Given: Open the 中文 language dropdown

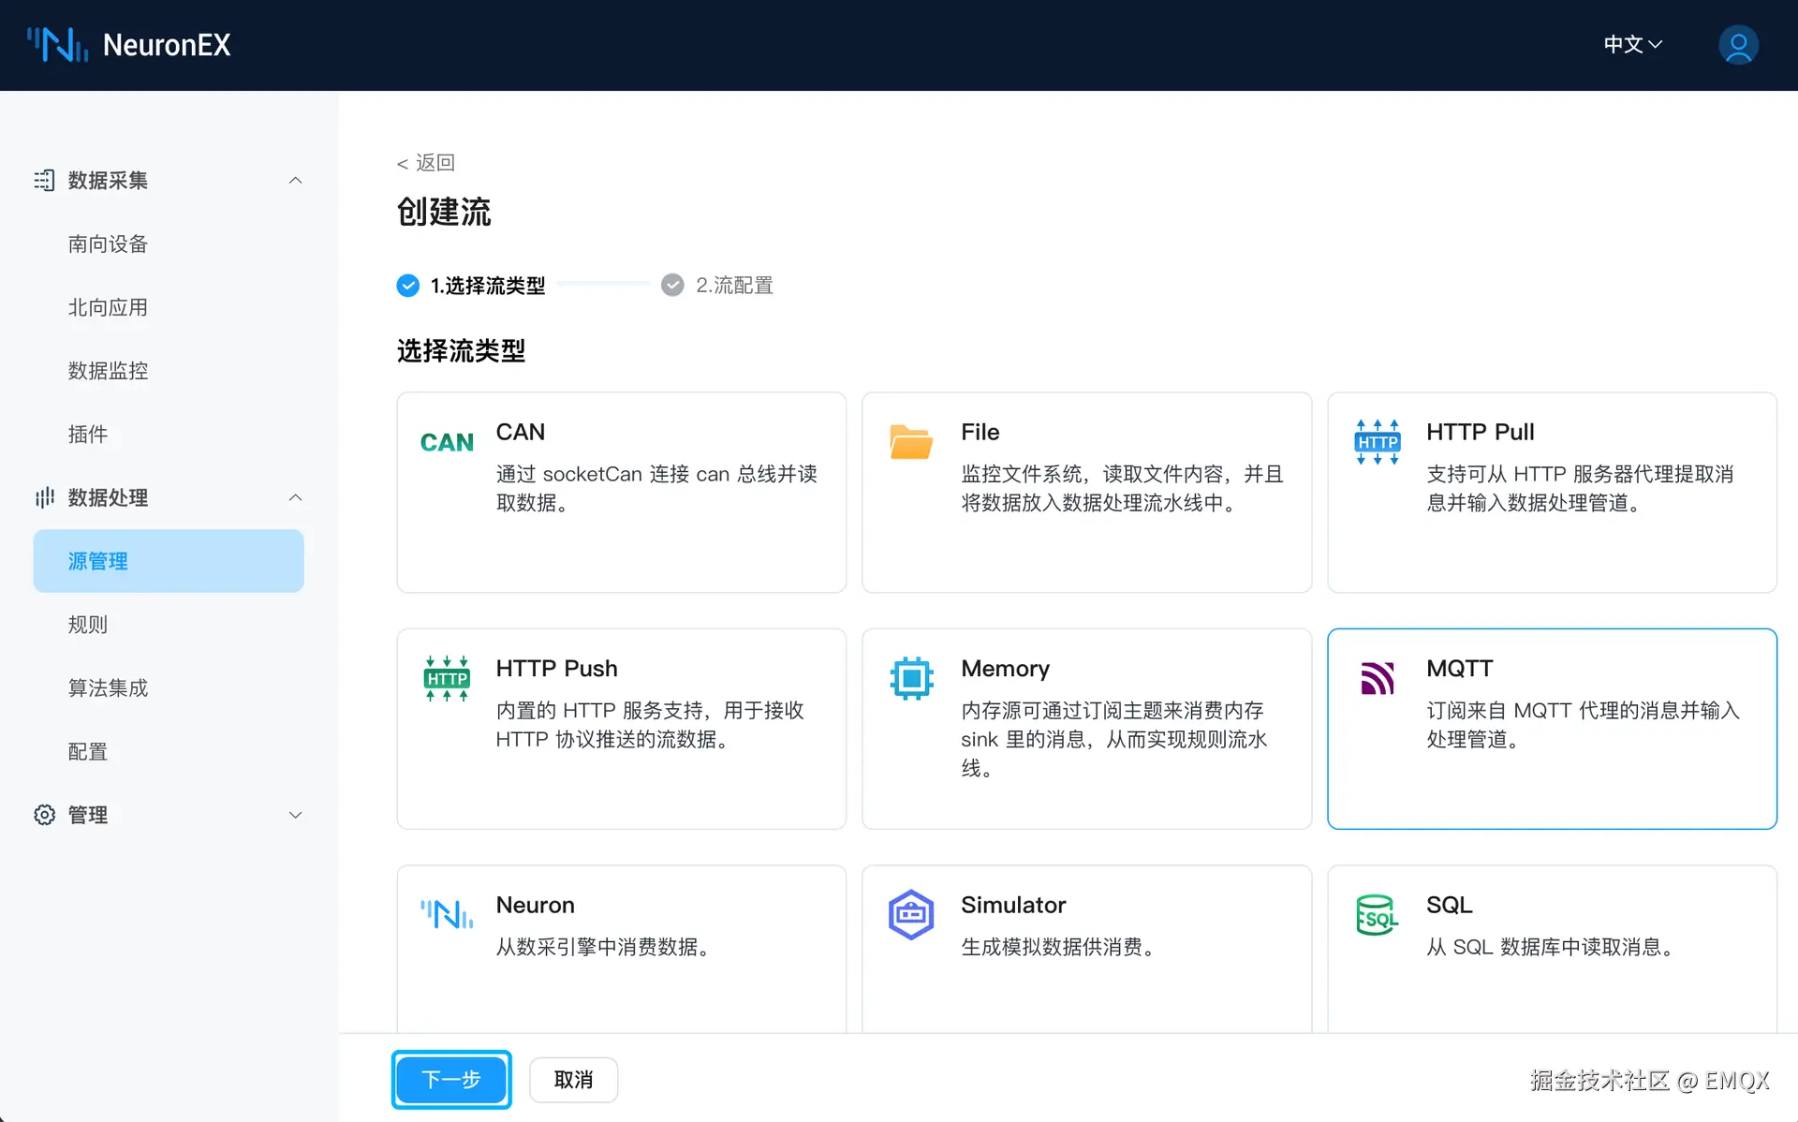Looking at the screenshot, I should click(x=1632, y=44).
